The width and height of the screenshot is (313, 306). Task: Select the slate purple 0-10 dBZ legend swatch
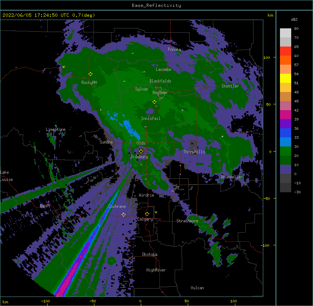[x=285, y=169]
